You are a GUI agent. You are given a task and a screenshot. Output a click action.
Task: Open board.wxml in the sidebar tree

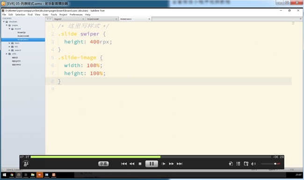(x=23, y=36)
